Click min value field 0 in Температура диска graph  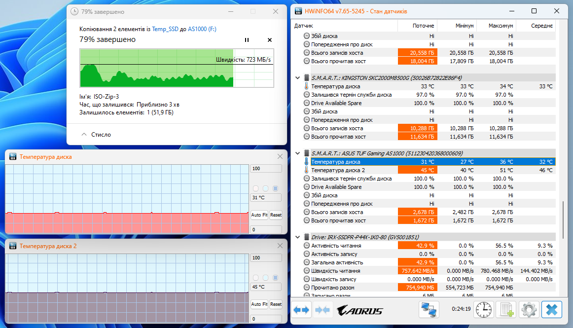click(x=266, y=230)
